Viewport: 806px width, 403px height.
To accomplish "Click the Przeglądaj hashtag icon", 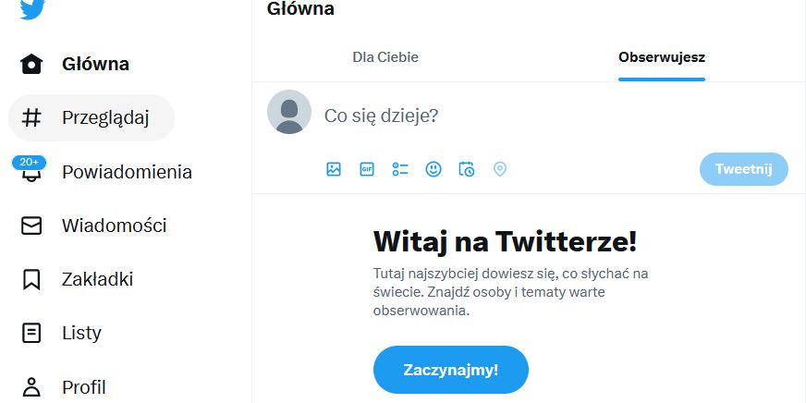I will click(31, 117).
